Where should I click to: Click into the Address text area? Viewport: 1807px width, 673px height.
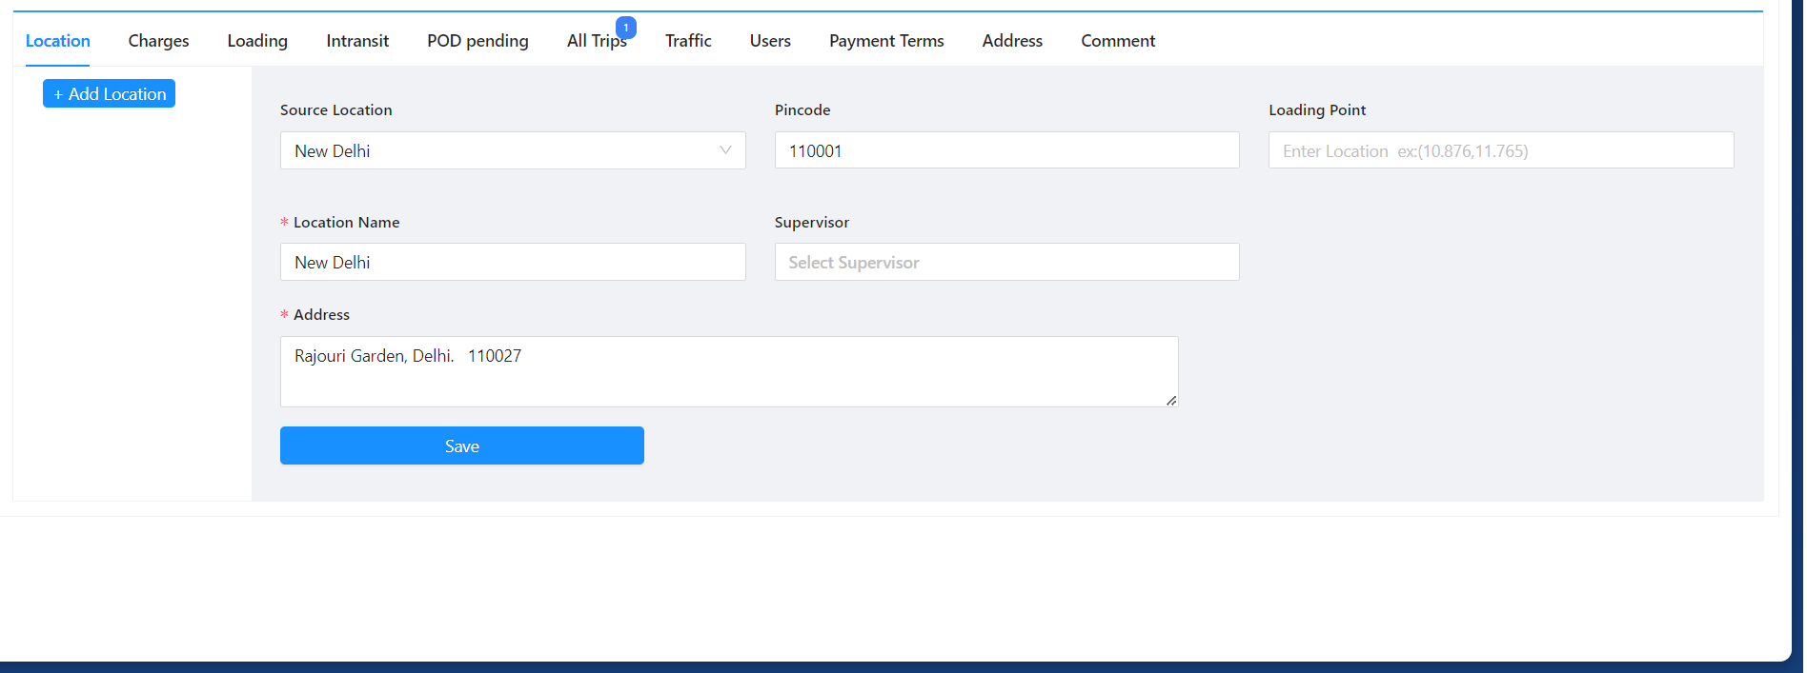pyautogui.click(x=729, y=371)
